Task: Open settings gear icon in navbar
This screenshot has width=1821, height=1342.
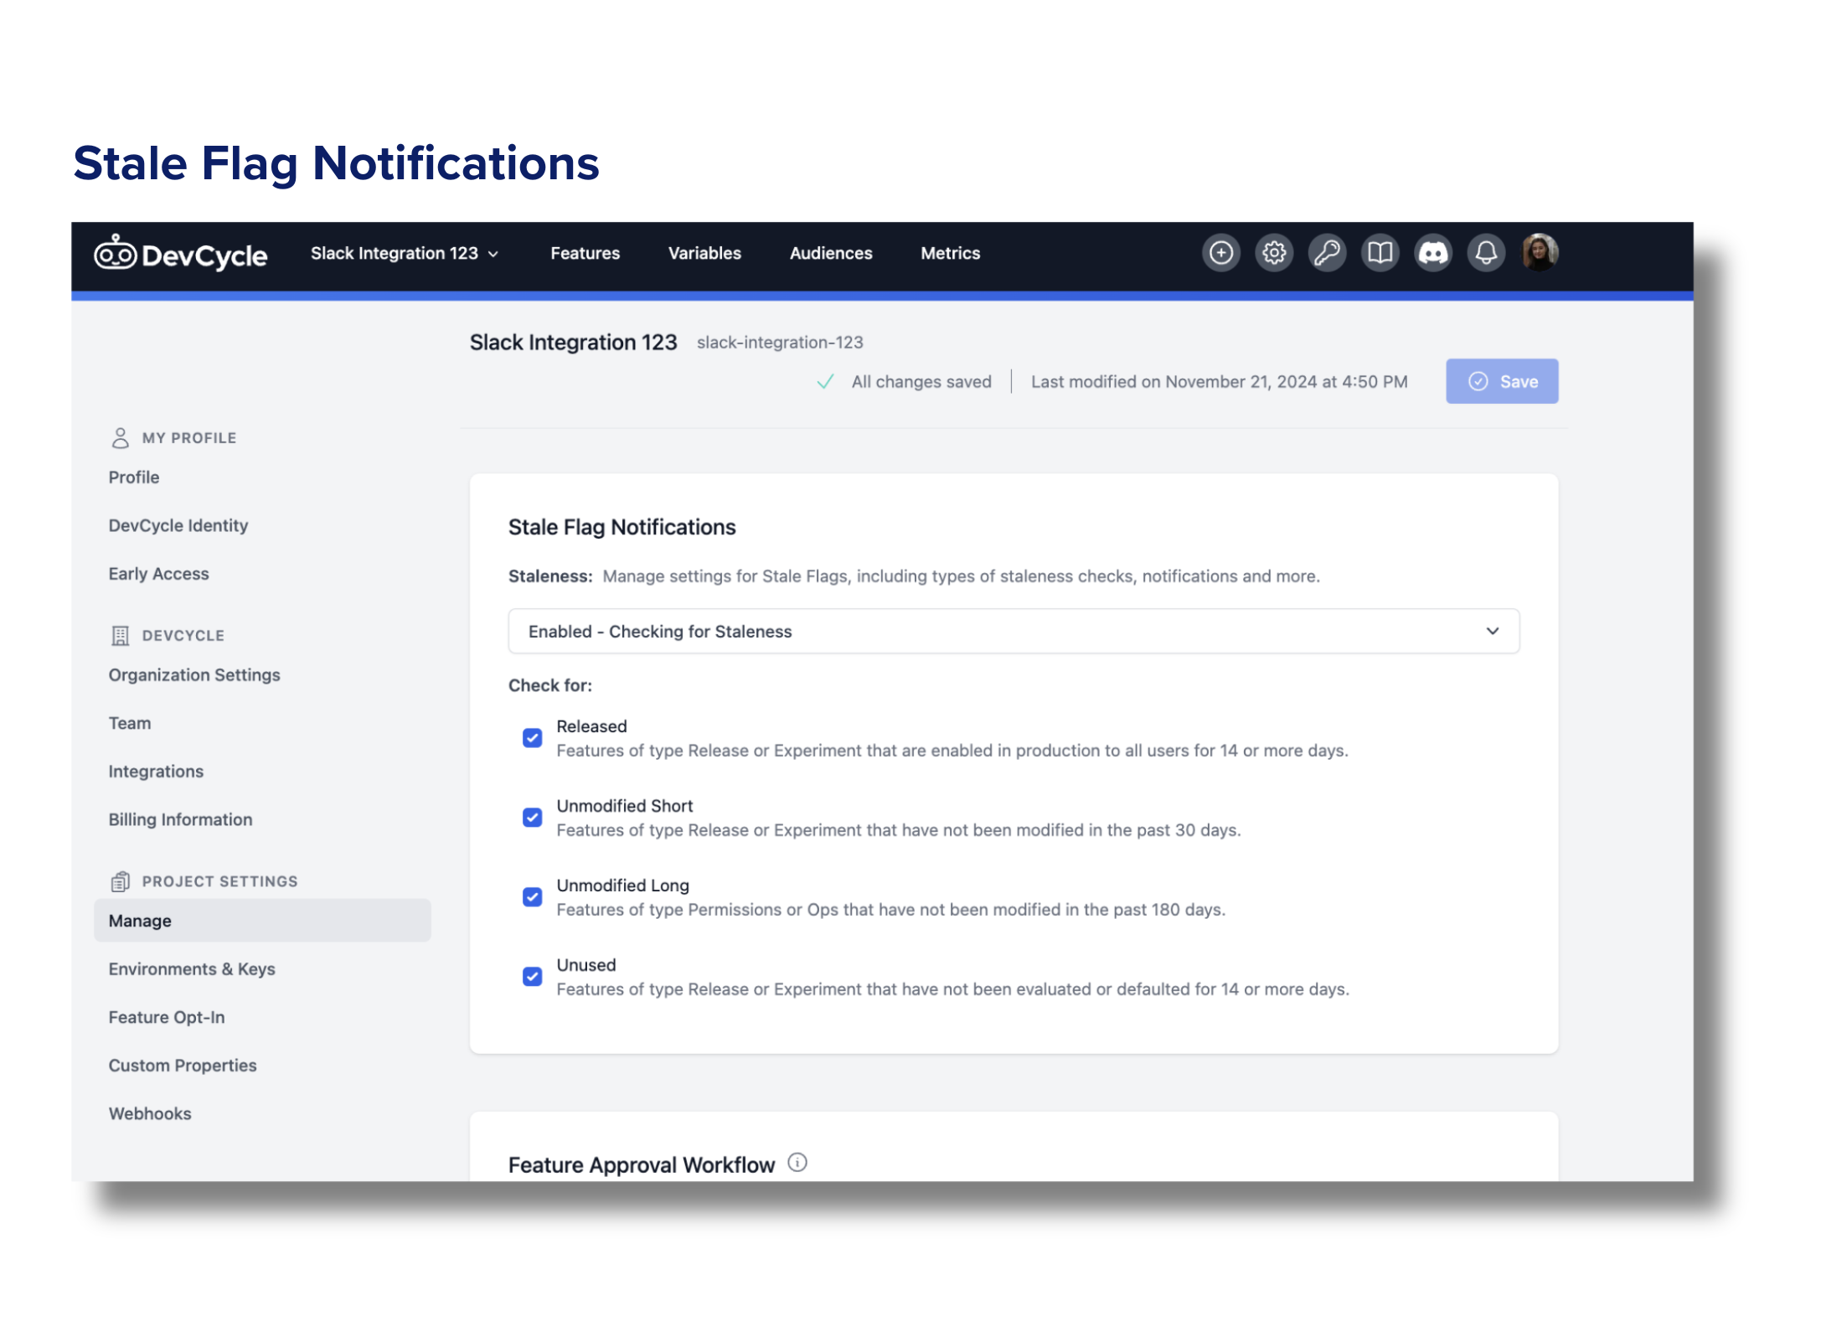Action: point(1273,252)
